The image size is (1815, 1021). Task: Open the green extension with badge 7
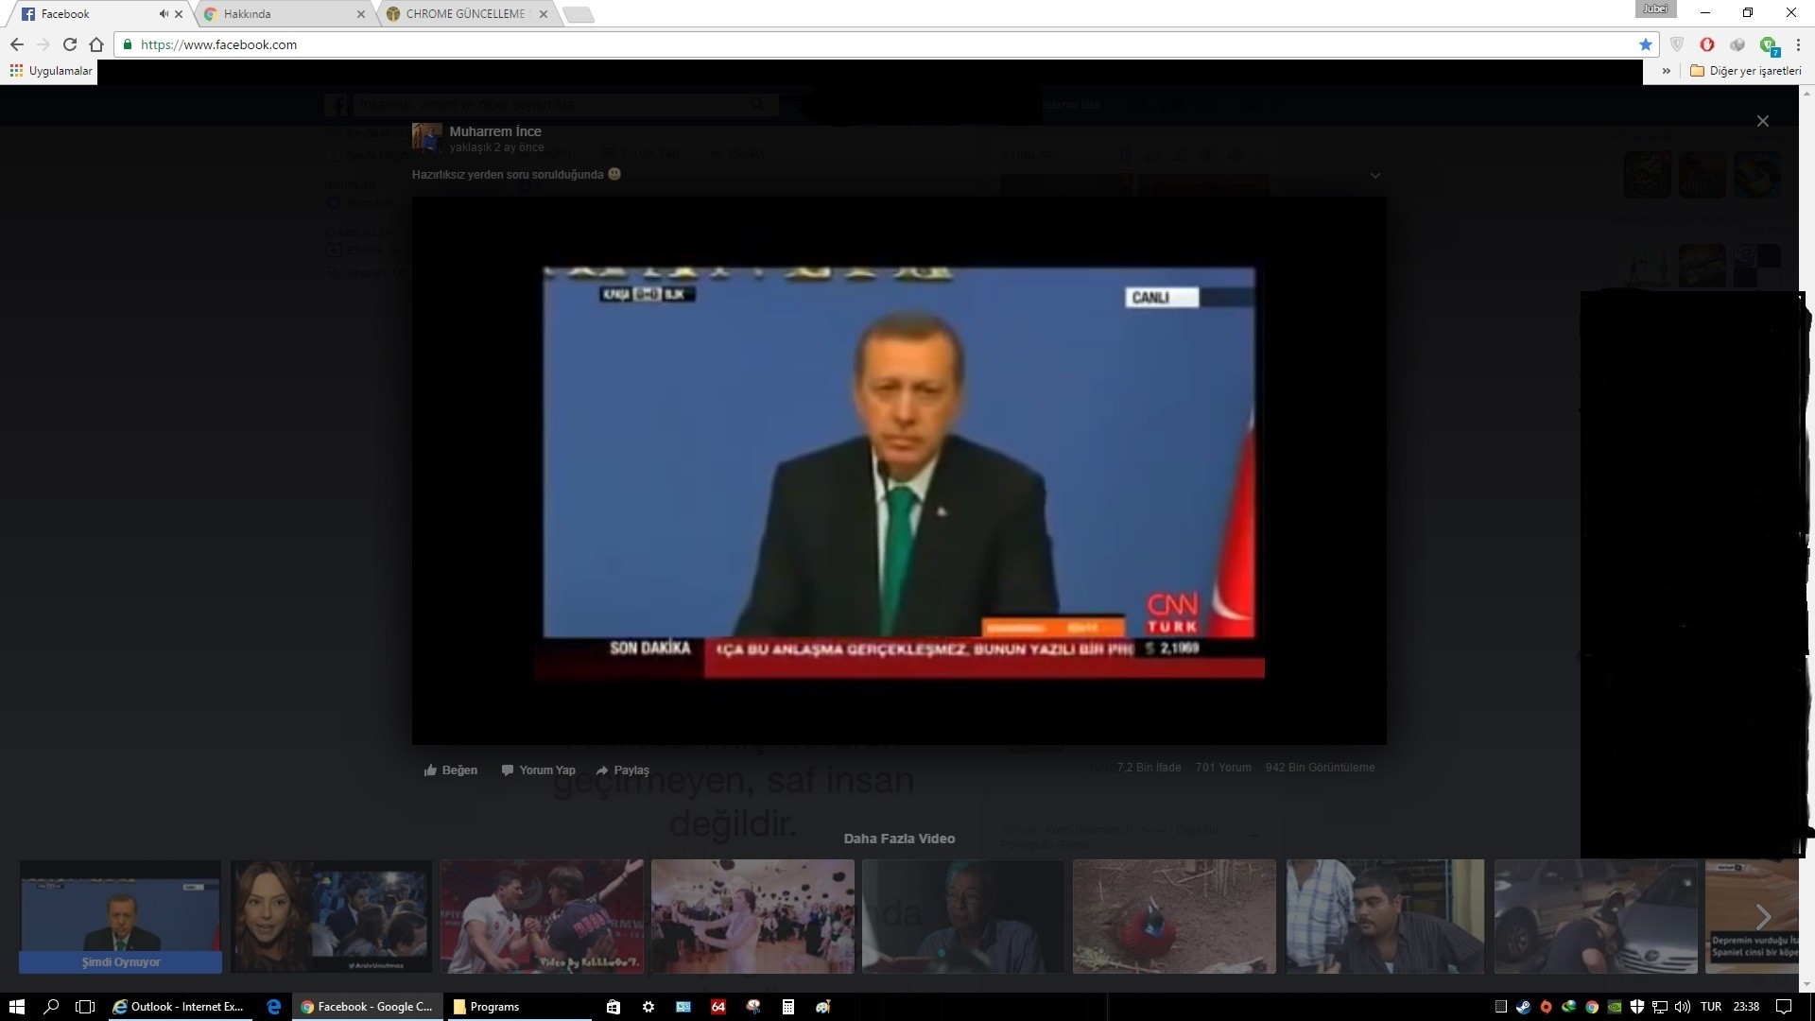pos(1768,44)
